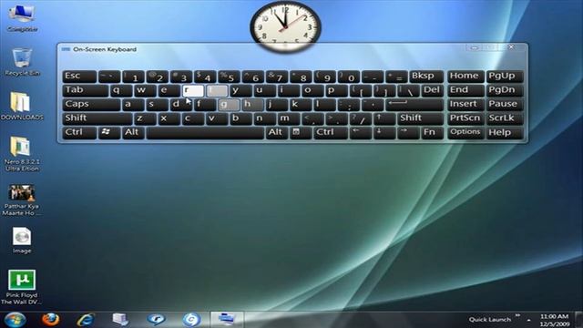Click the Pause key
This screenshot has height=328, width=583.
tap(505, 105)
